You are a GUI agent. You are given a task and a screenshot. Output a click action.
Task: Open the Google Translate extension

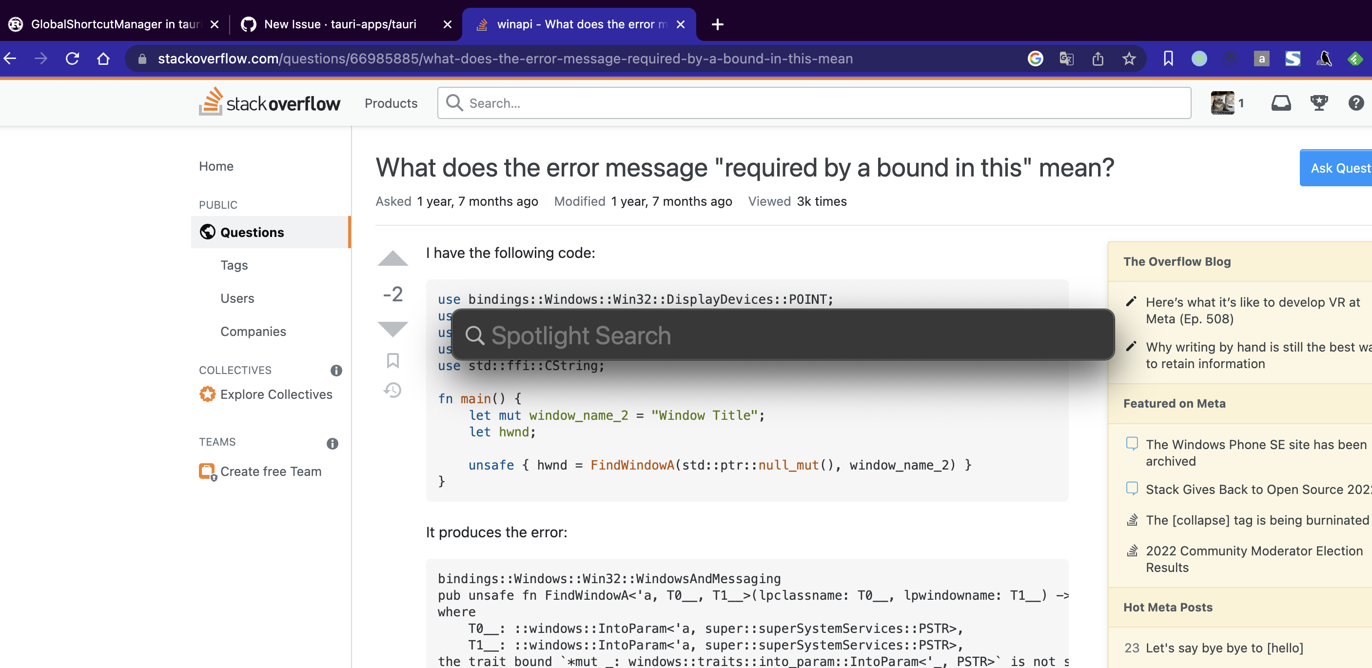click(x=1066, y=59)
